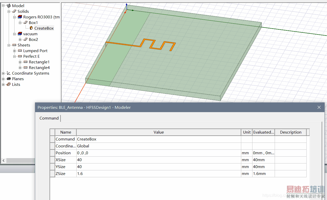327x200 pixels.
Task: Click the evaluated 1.6mm cell
Action: 263,173
